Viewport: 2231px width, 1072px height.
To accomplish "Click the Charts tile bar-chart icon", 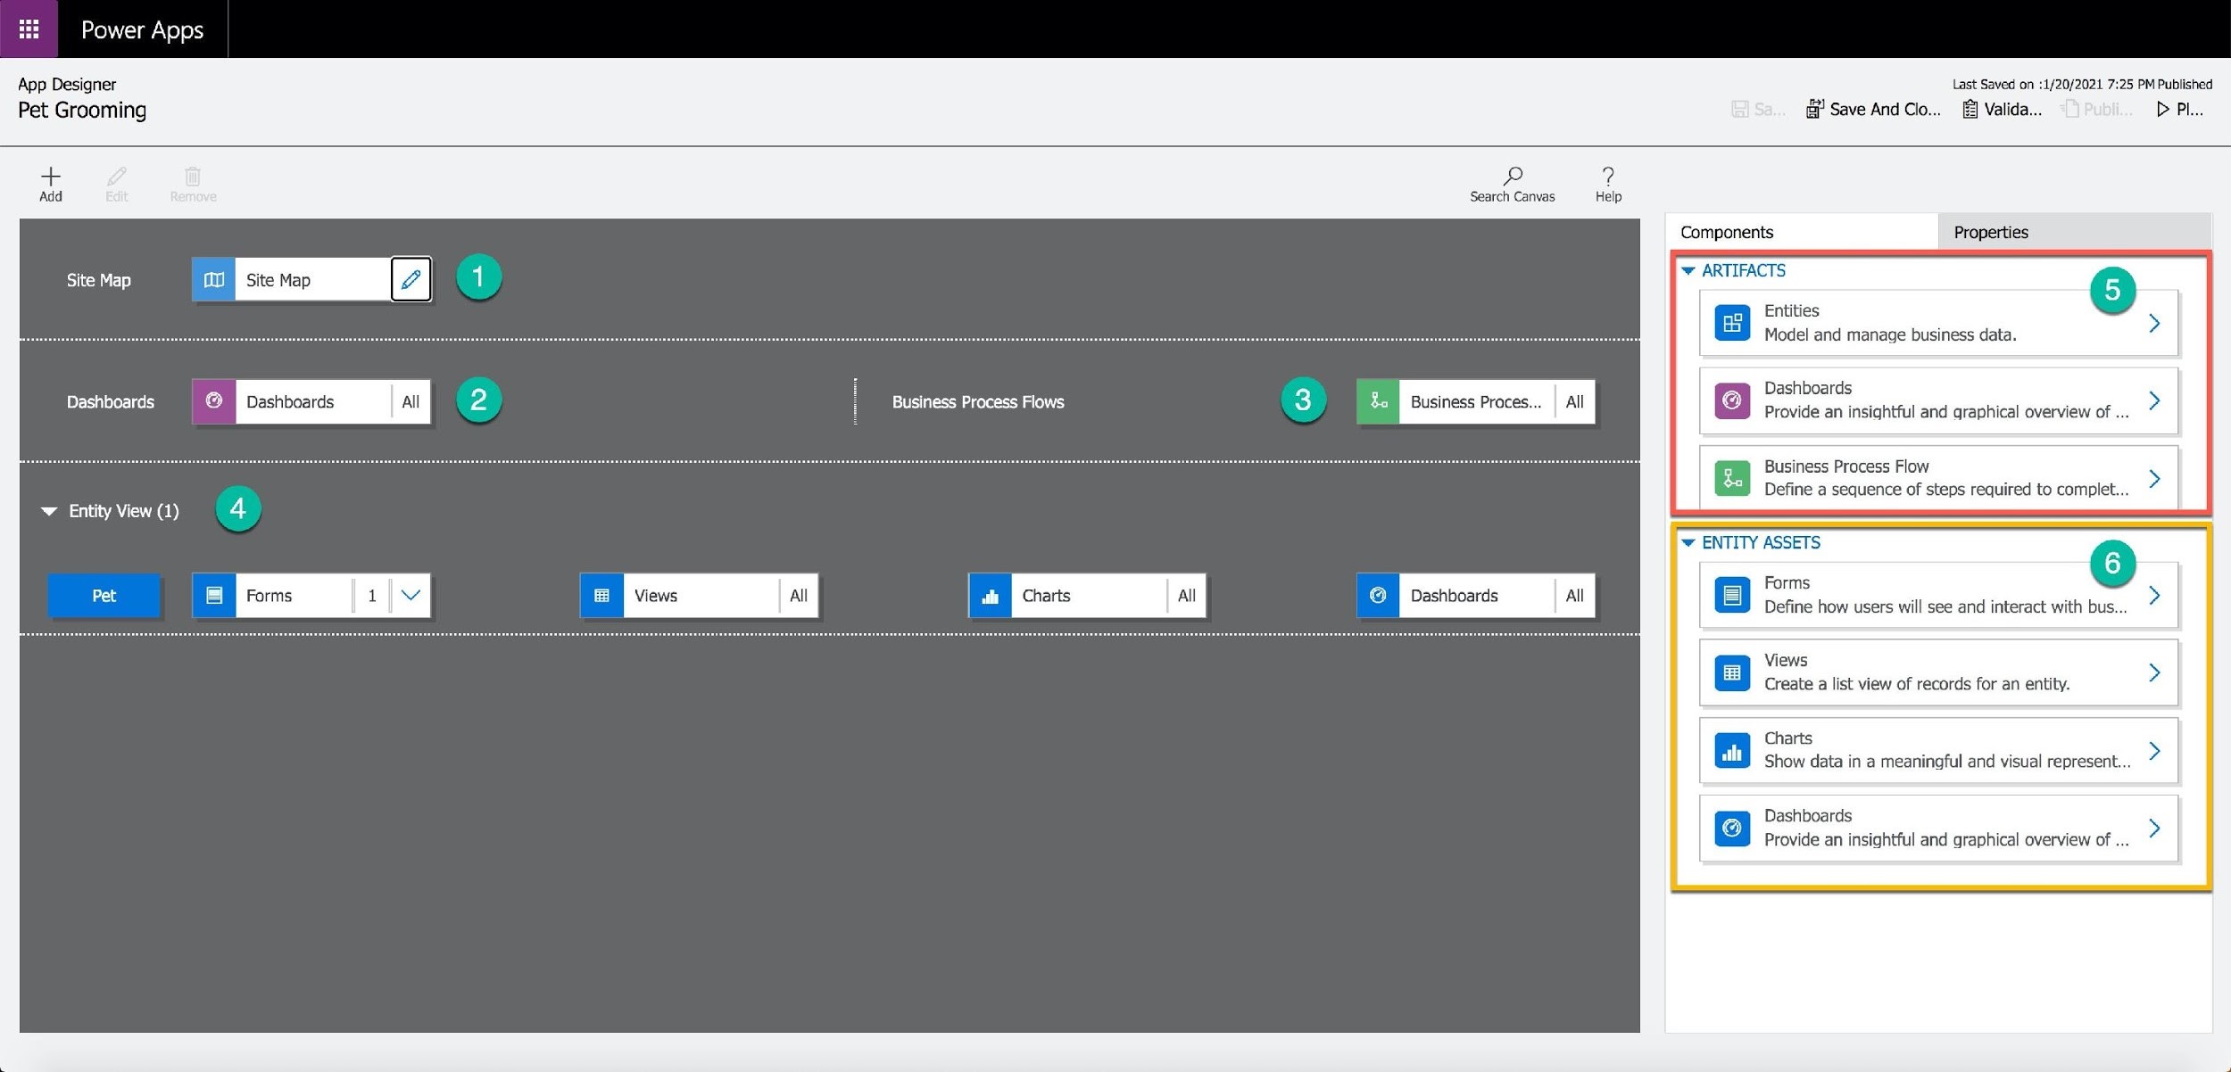I will pos(990,595).
